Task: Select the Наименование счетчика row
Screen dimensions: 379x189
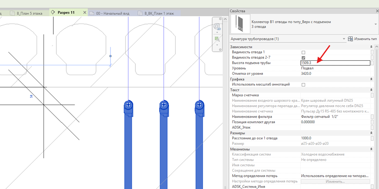Action: [300, 111]
